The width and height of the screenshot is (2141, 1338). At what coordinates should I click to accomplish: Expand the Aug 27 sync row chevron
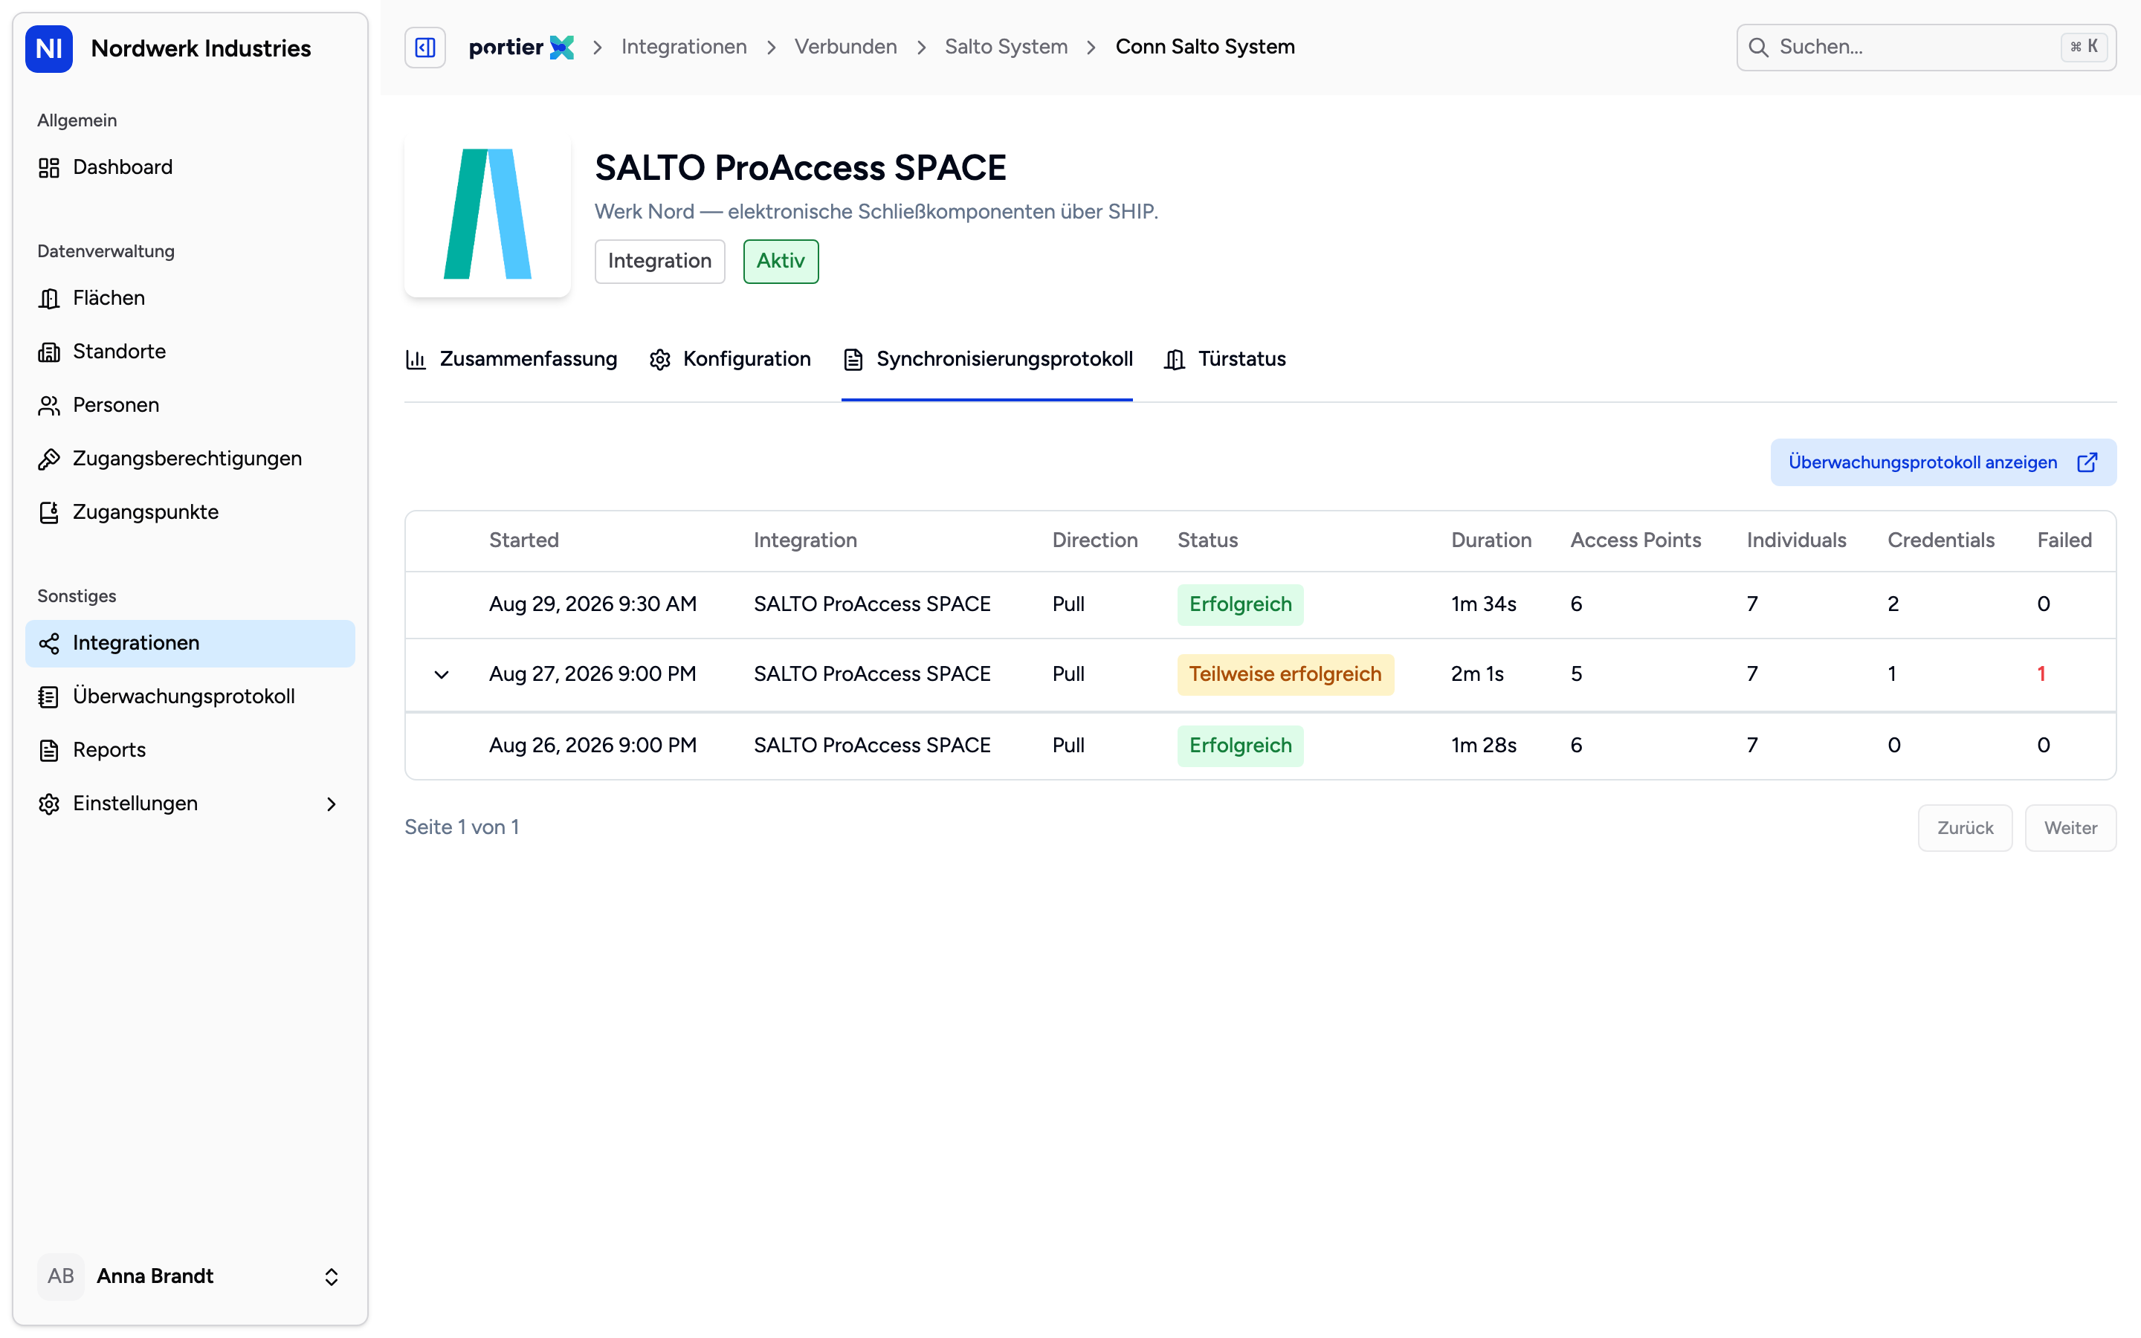coord(442,674)
